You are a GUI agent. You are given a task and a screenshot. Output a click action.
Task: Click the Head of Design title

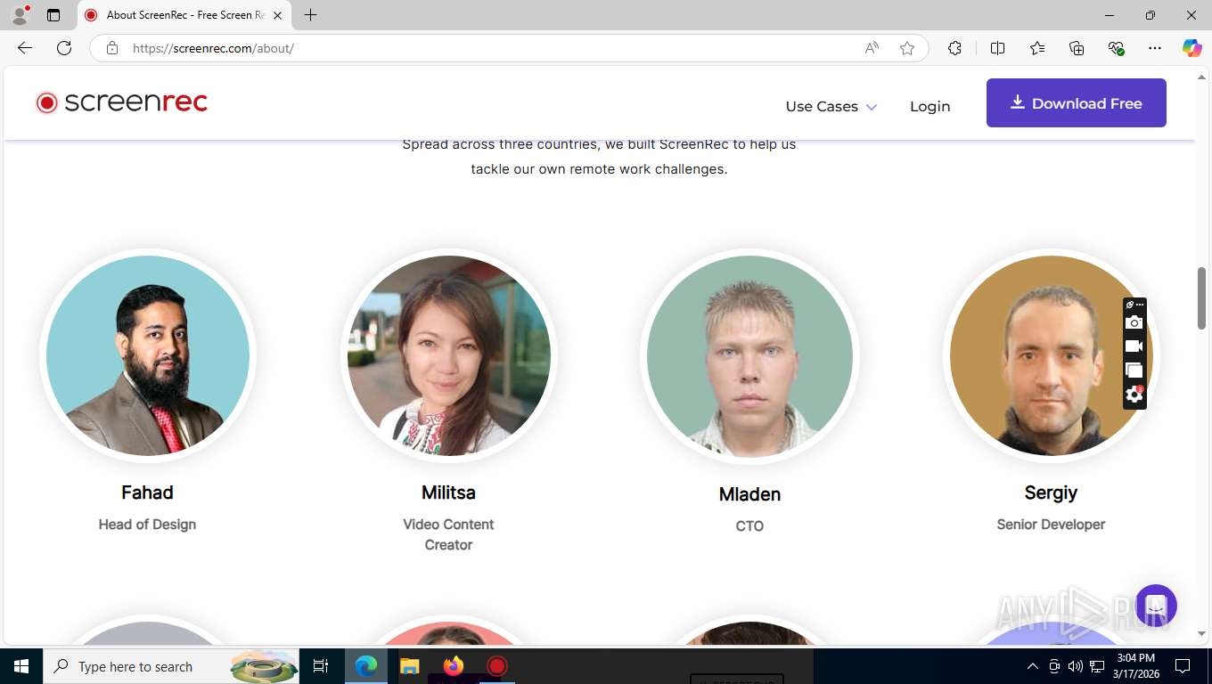click(x=147, y=525)
